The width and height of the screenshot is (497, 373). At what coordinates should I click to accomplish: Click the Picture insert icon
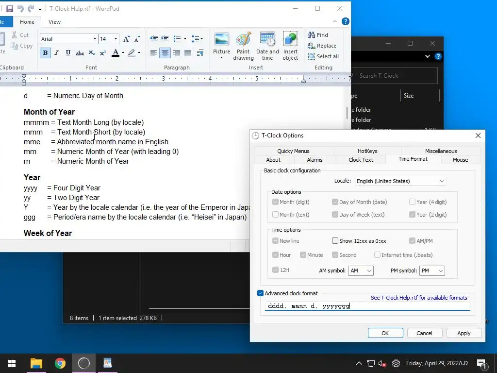[221, 39]
